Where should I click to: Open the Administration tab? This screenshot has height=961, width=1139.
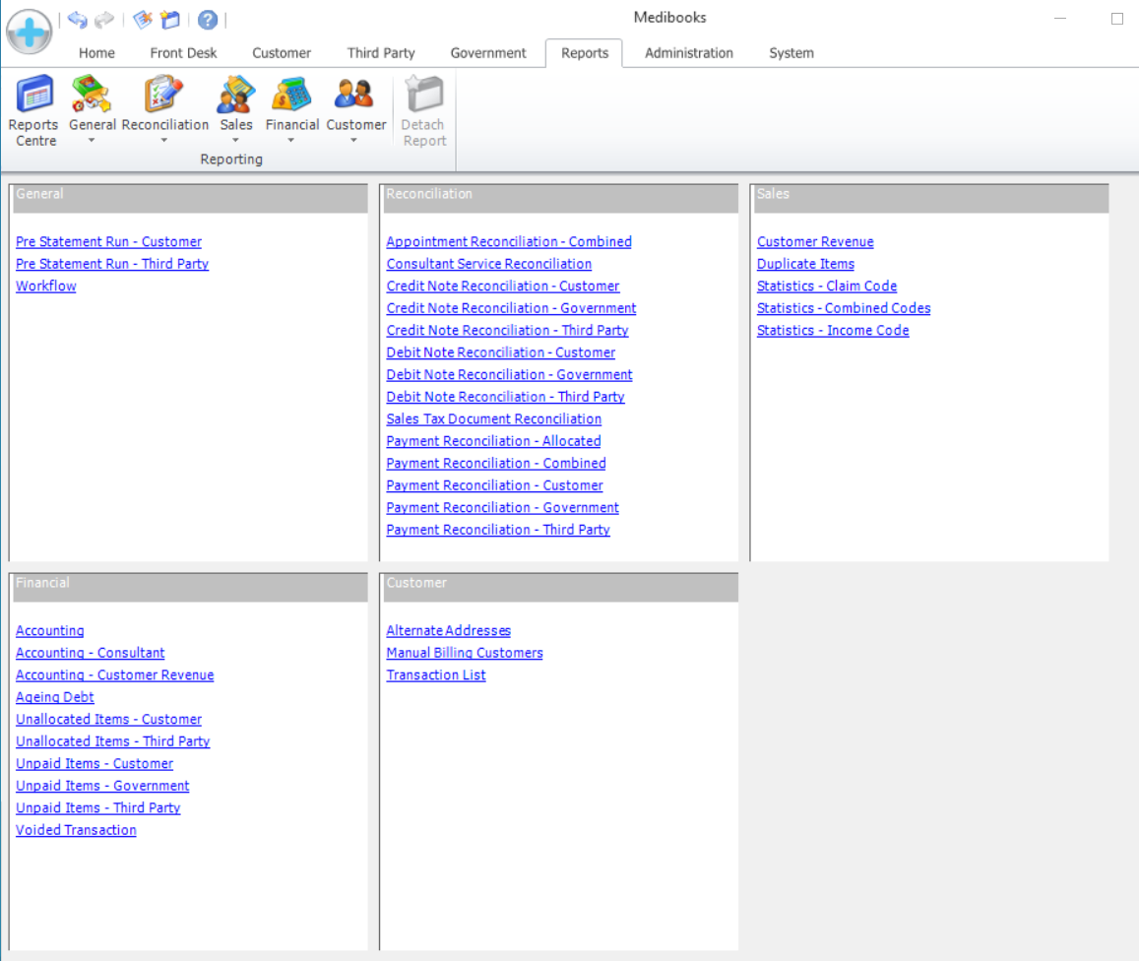[x=688, y=53]
